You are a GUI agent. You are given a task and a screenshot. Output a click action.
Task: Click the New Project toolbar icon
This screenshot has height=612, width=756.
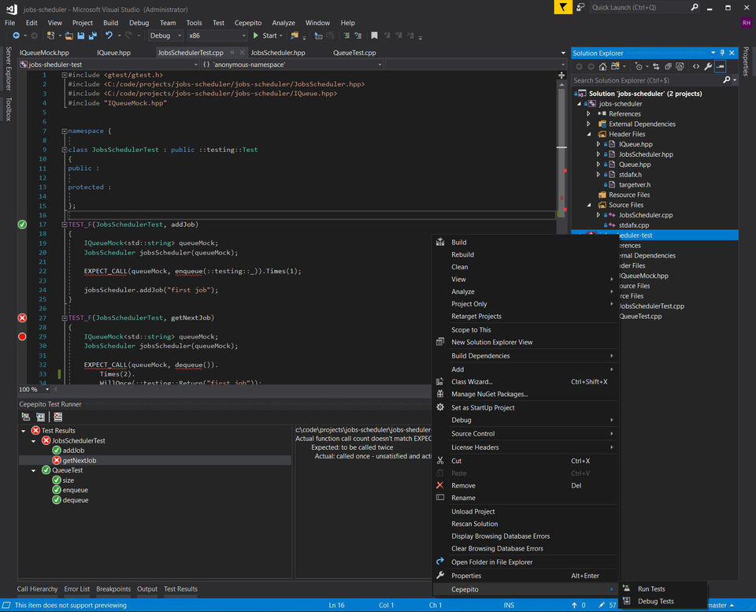(50, 35)
